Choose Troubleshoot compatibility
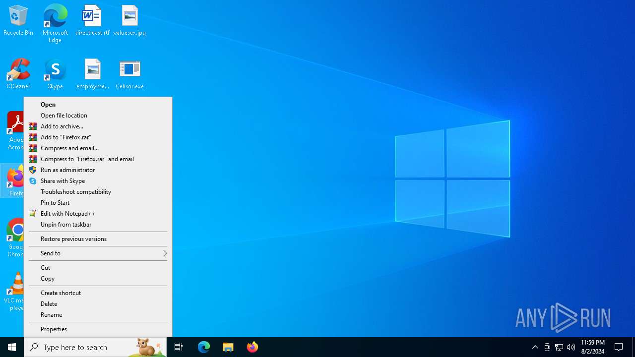 point(98,192)
